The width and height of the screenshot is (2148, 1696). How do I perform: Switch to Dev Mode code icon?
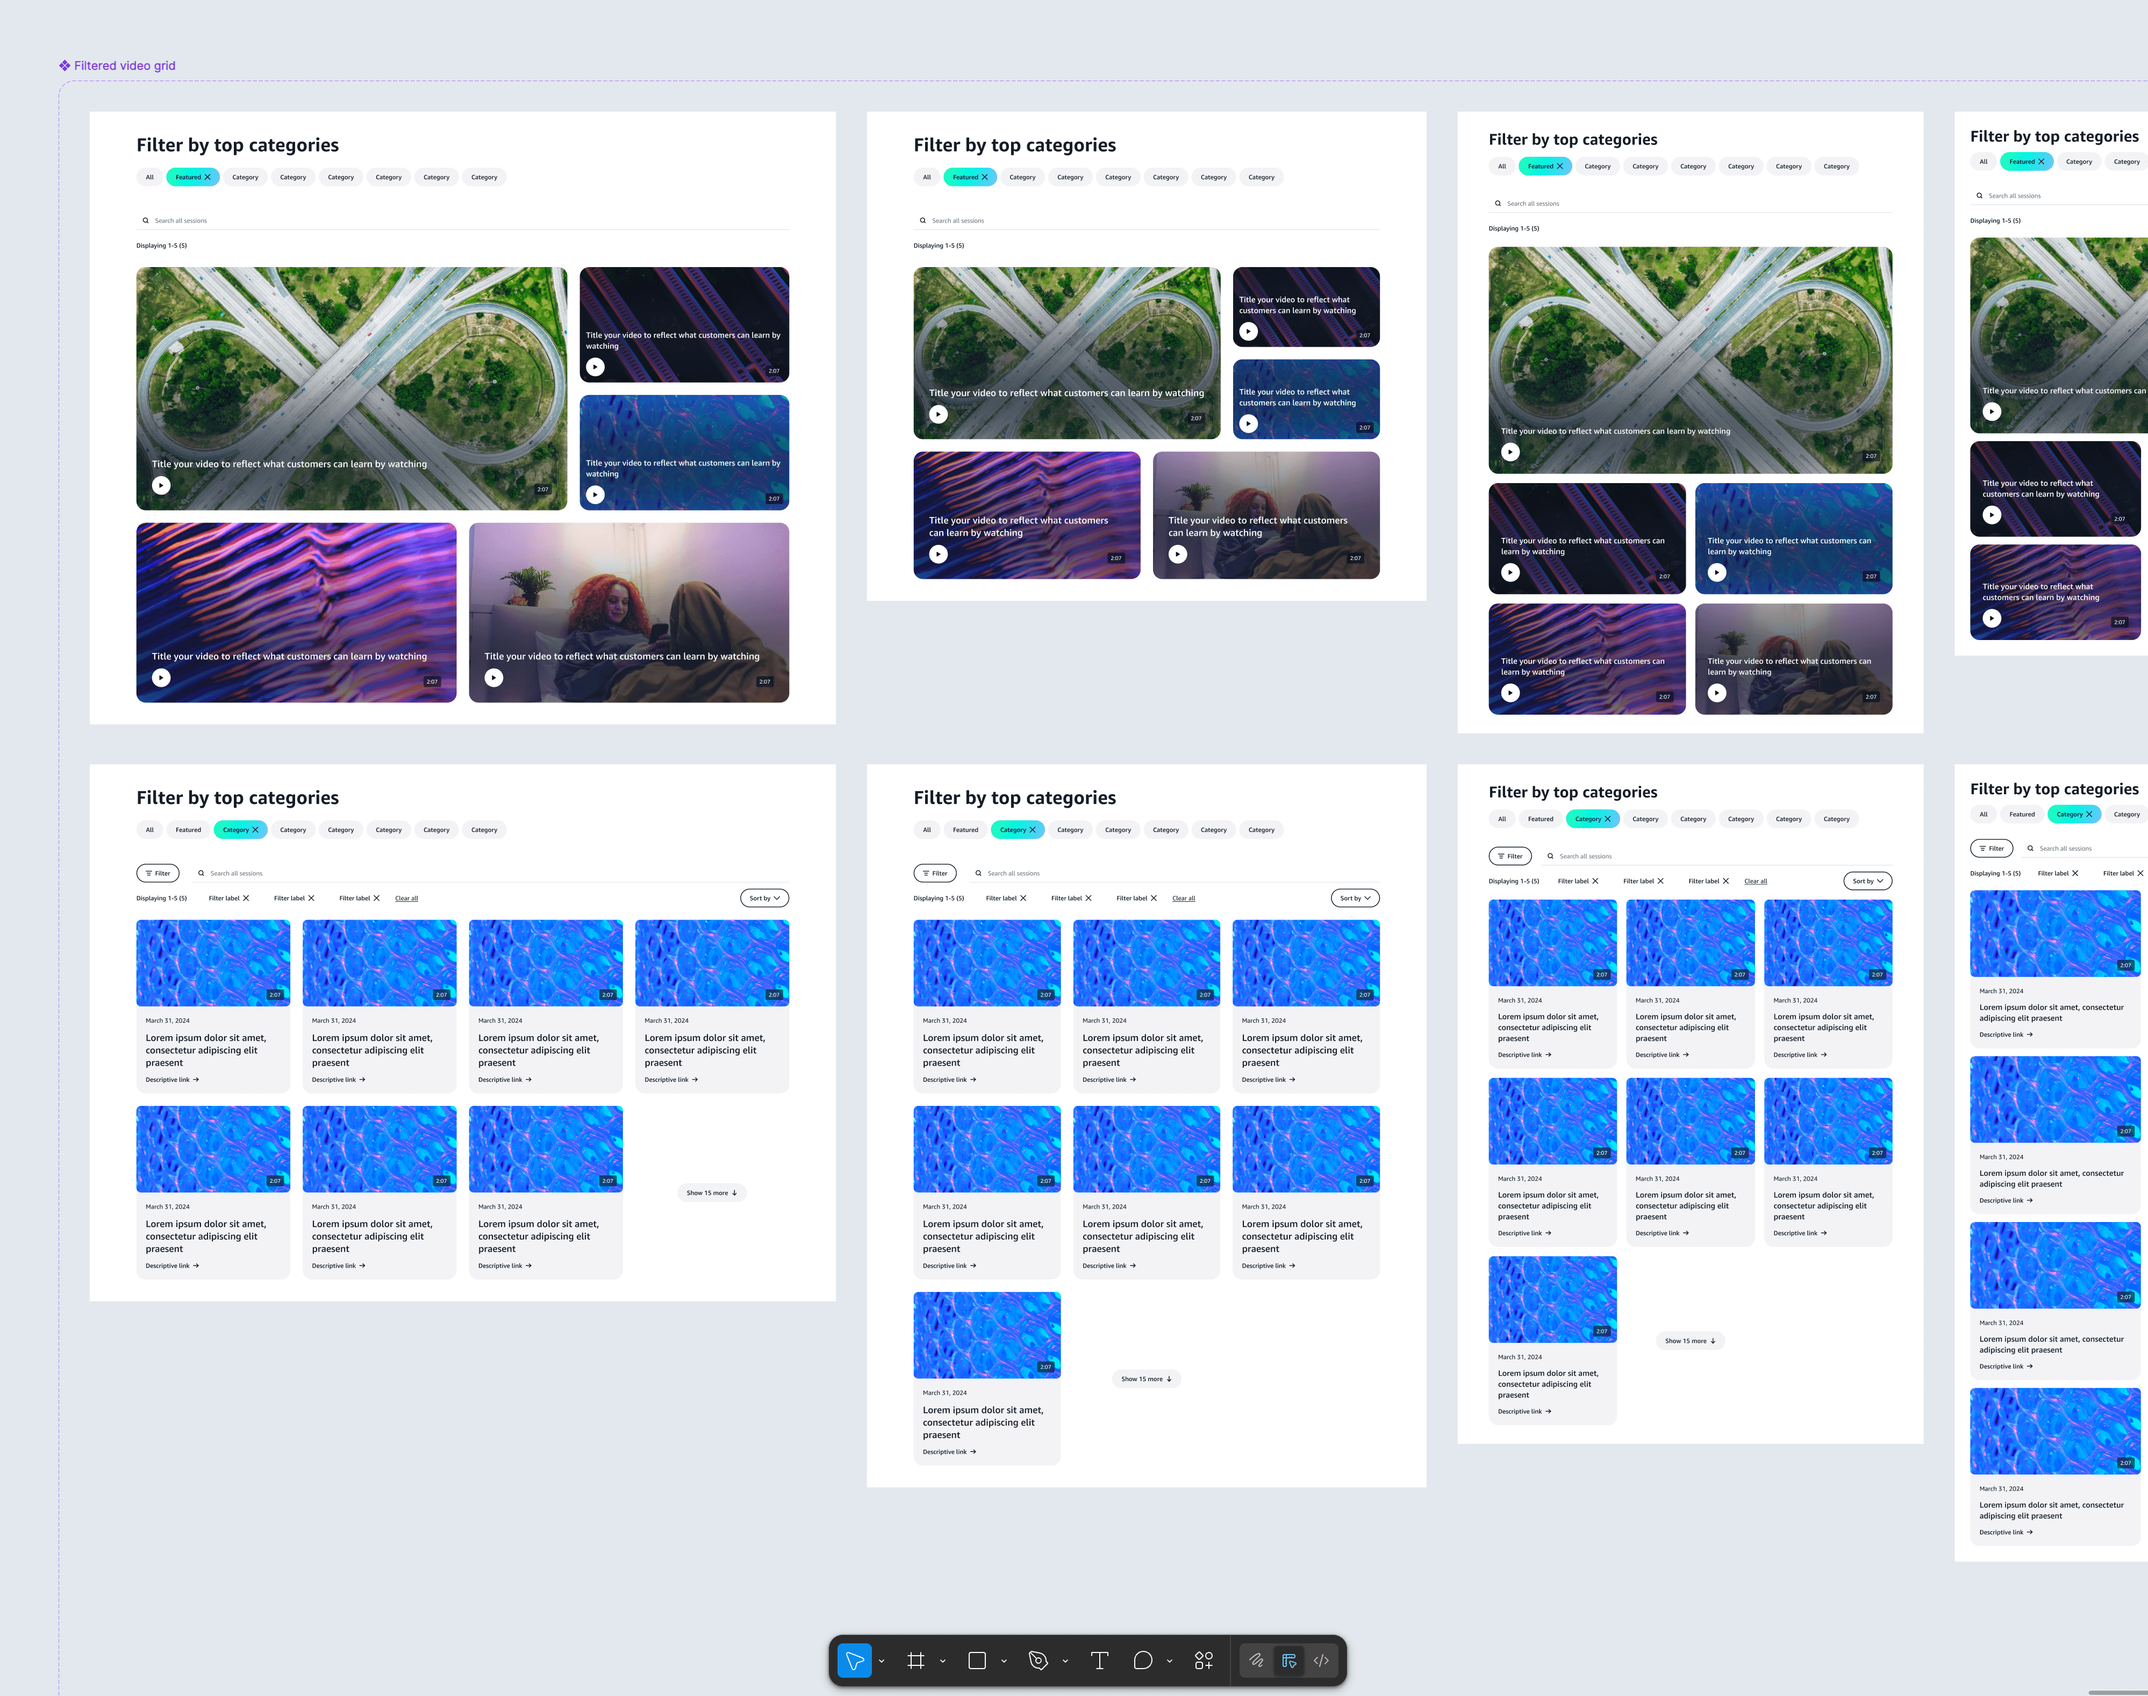click(x=1322, y=1660)
